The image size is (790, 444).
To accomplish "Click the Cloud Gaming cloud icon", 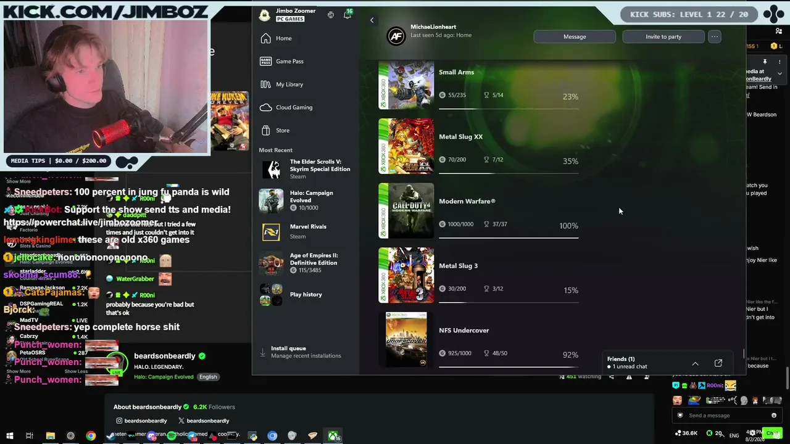I will [265, 107].
